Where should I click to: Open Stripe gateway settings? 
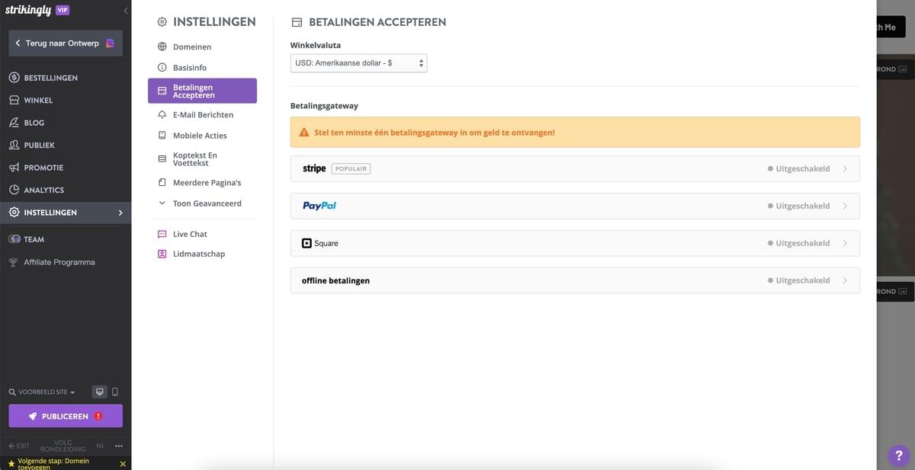pyautogui.click(x=575, y=168)
